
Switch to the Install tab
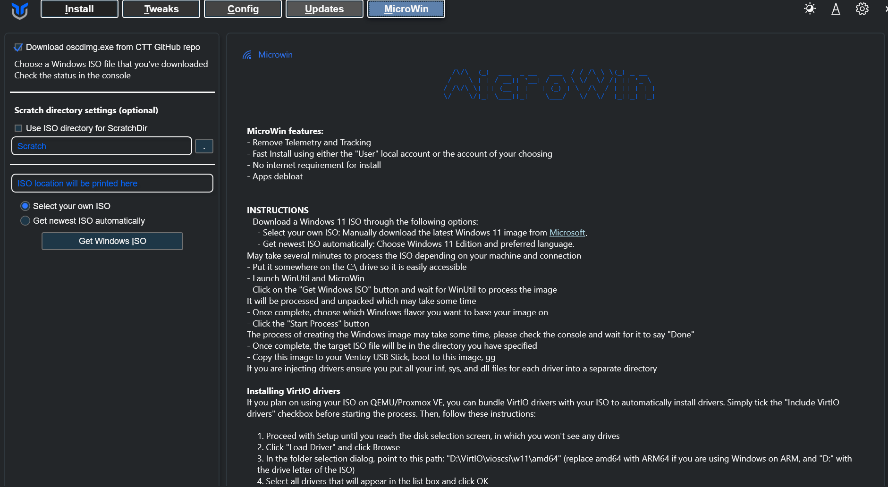coord(79,9)
